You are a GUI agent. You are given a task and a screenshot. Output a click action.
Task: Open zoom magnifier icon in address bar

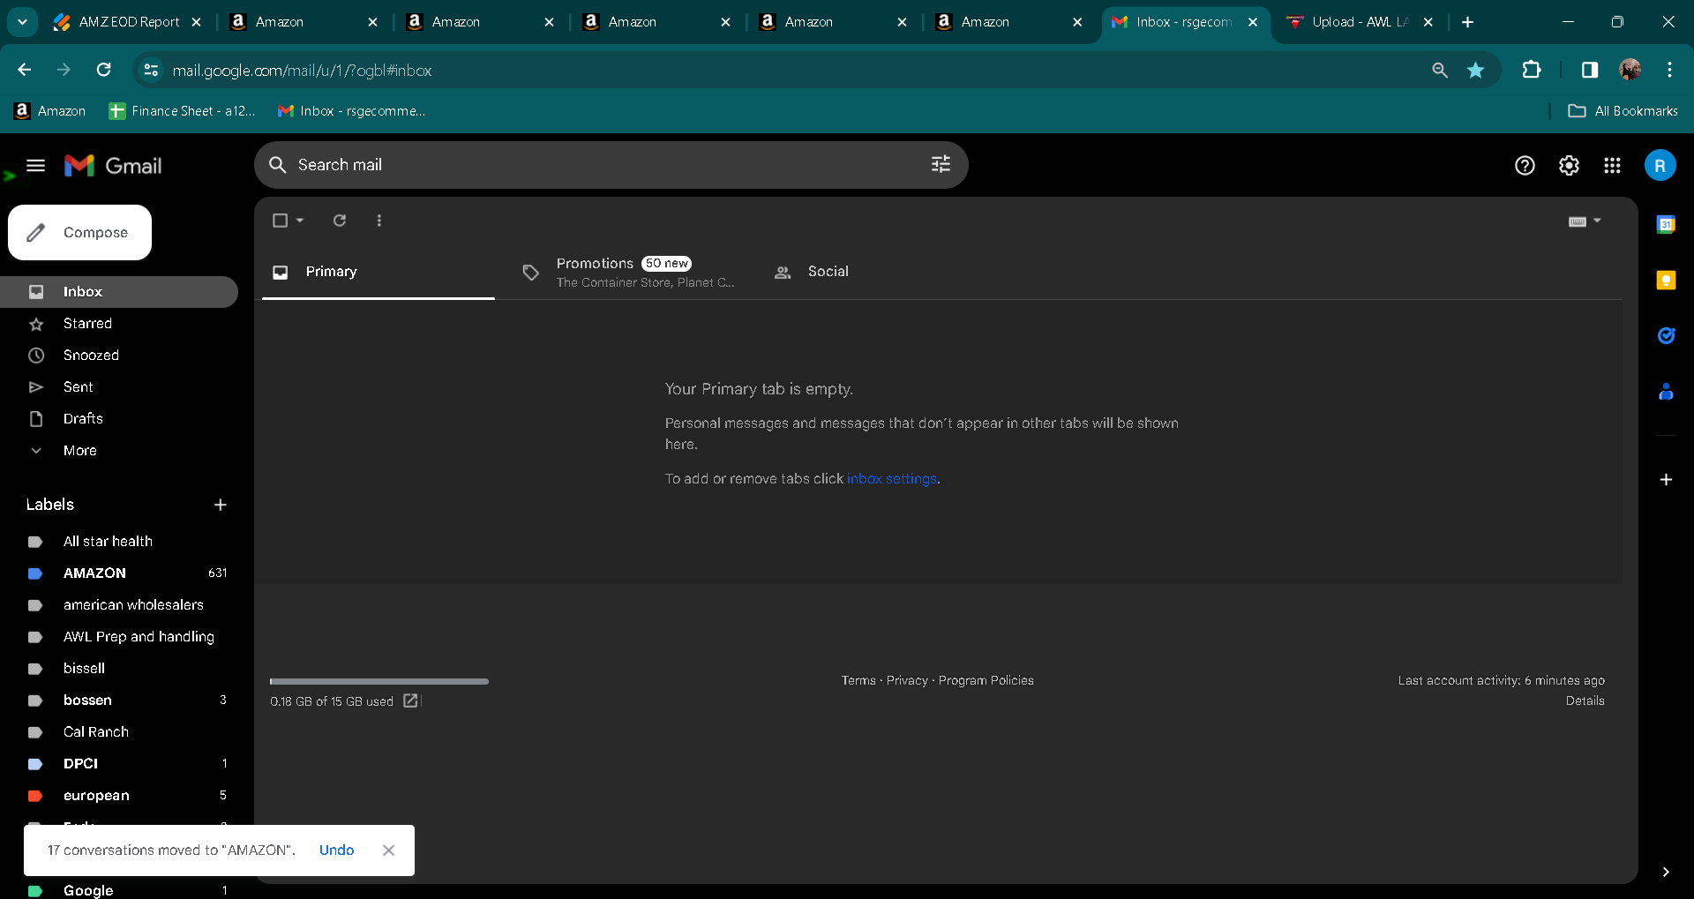tap(1440, 70)
